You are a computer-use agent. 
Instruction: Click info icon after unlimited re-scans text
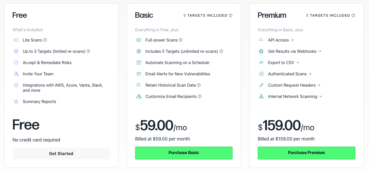[x=221, y=51]
